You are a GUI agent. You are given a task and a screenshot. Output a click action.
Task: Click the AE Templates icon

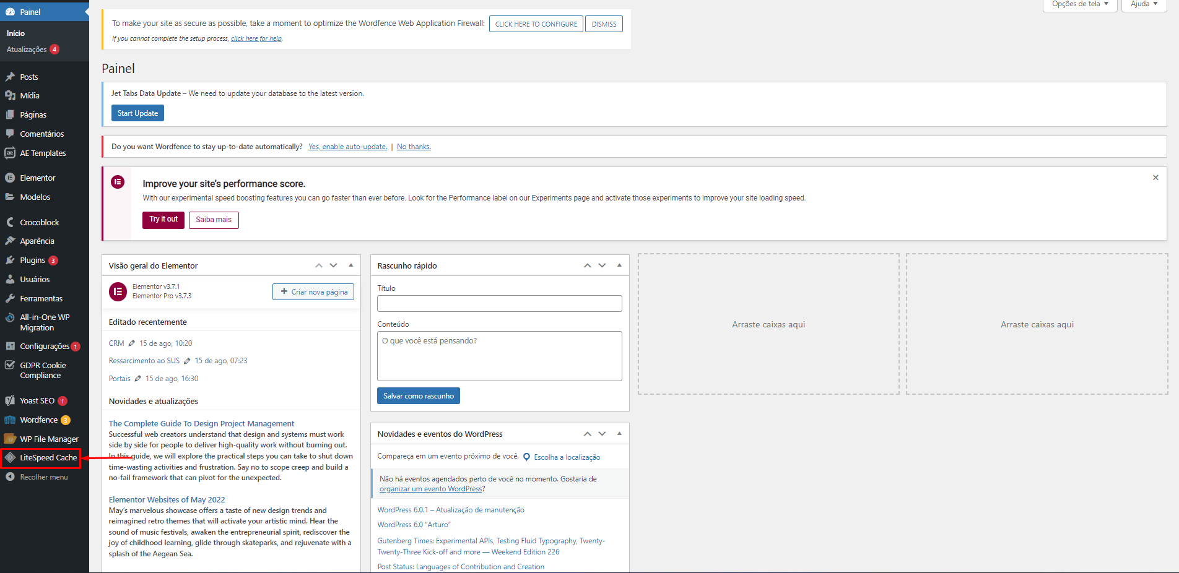tap(10, 153)
